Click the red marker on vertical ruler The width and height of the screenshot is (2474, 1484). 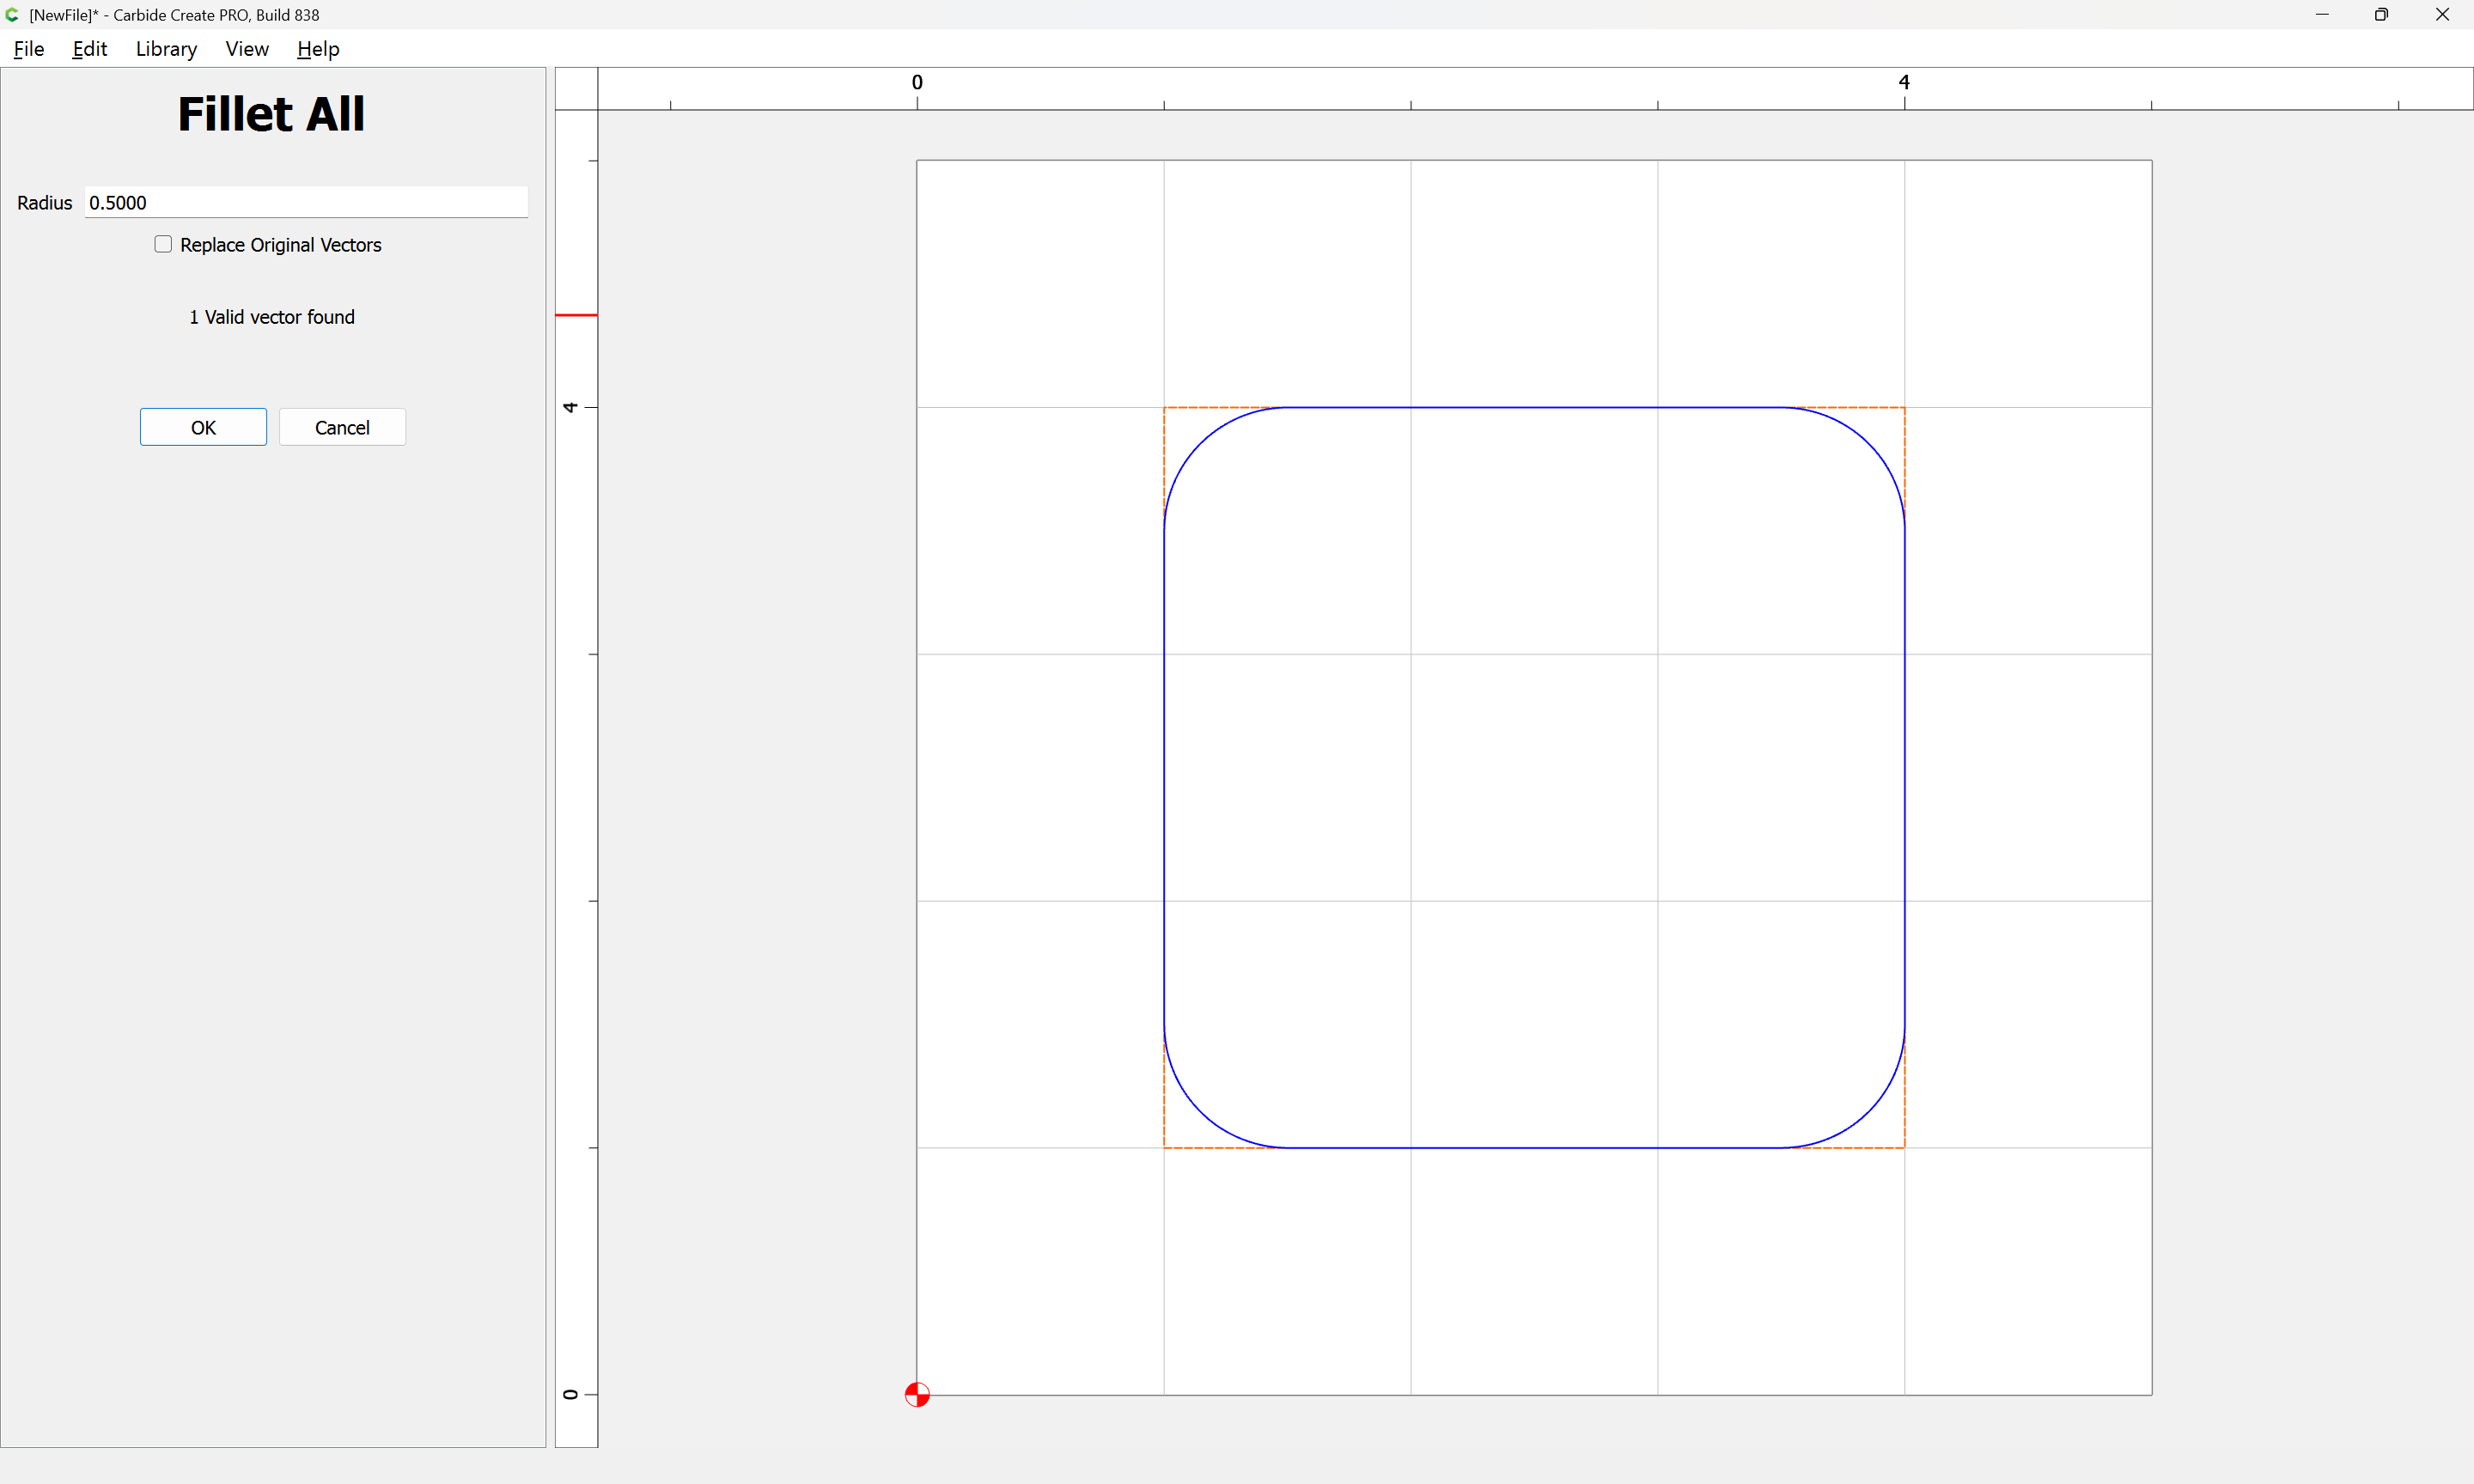click(x=576, y=315)
